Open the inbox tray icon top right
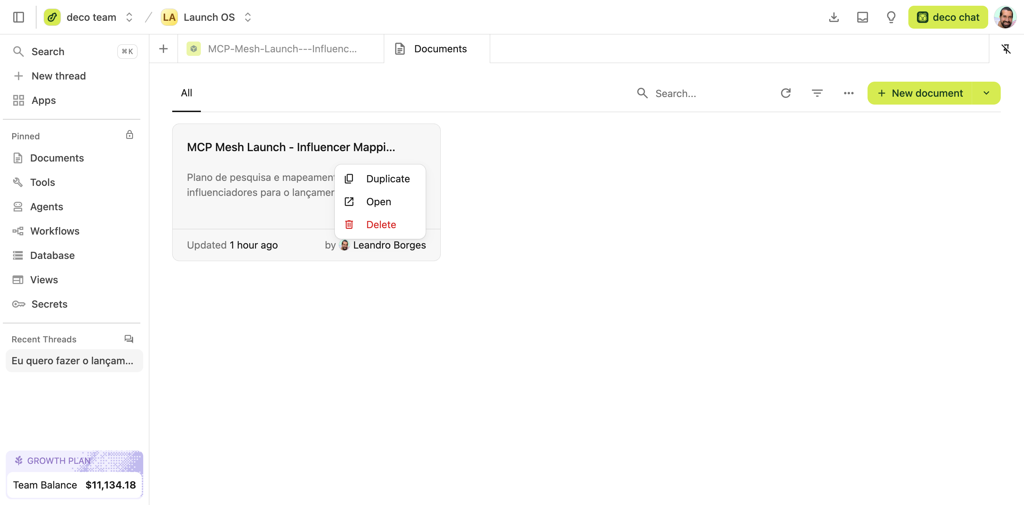Screen dimensions: 1024x505 tap(862, 17)
